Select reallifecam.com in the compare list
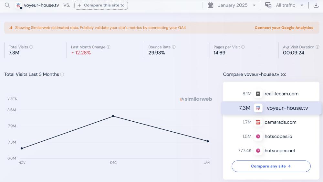 [281, 94]
